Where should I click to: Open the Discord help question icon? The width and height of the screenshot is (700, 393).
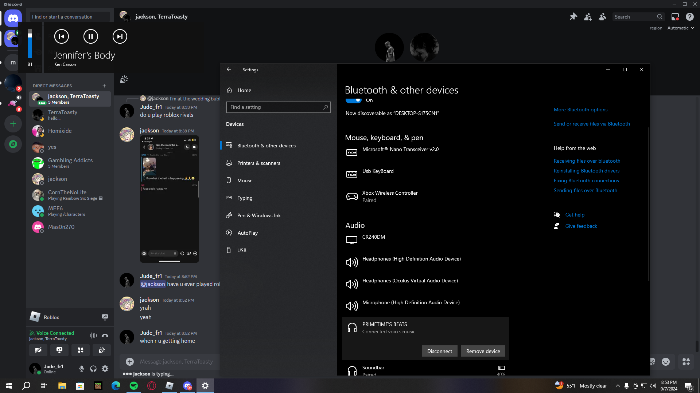(689, 17)
